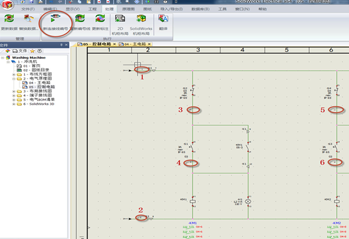
Task: Click the column 5 header of drawing
Action: click(287, 50)
